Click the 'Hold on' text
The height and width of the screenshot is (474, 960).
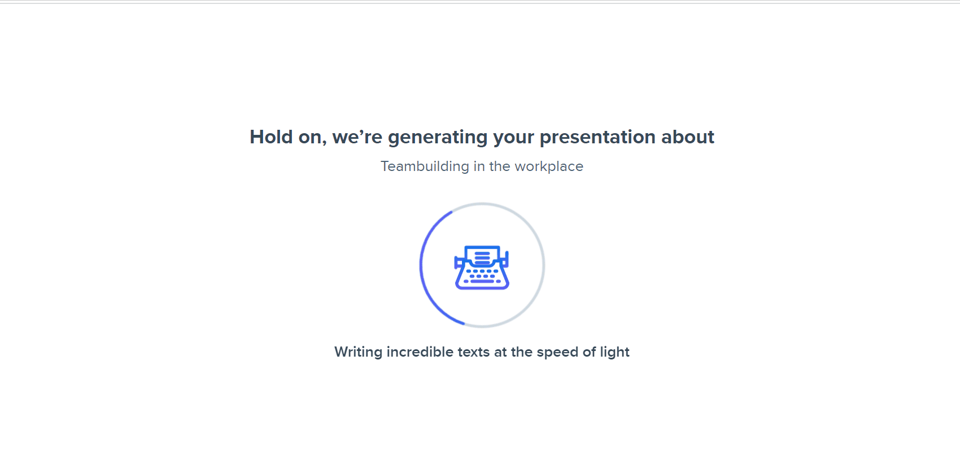pyautogui.click(x=287, y=137)
